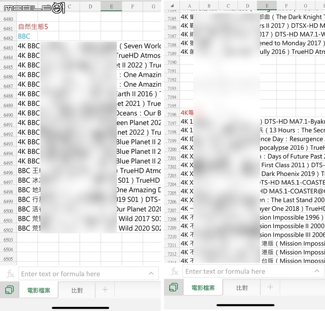Select all cells corner triangle in right sheet
Screen dimensions: 325x311
pyautogui.click(x=172, y=5)
